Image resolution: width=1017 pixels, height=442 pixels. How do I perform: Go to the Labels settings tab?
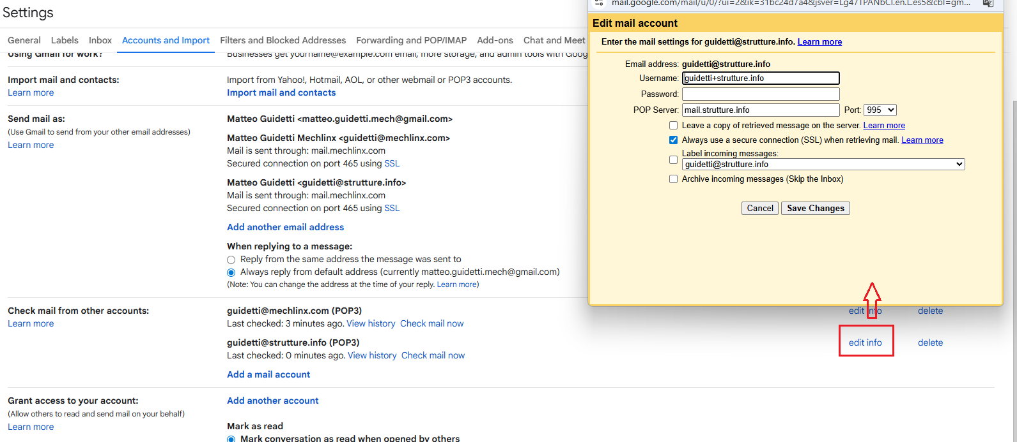tap(65, 40)
